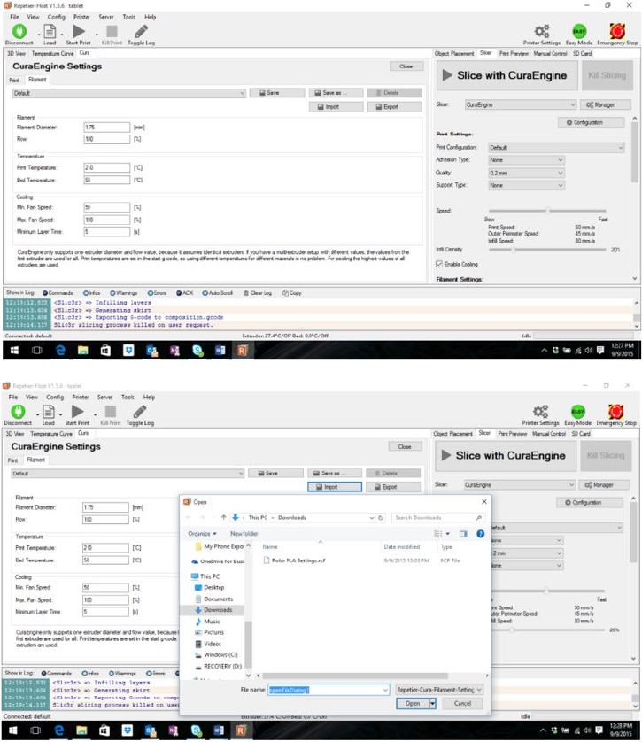Click Slice with CuraEngine, window without Open dialog
The image size is (642, 742).
(506, 75)
